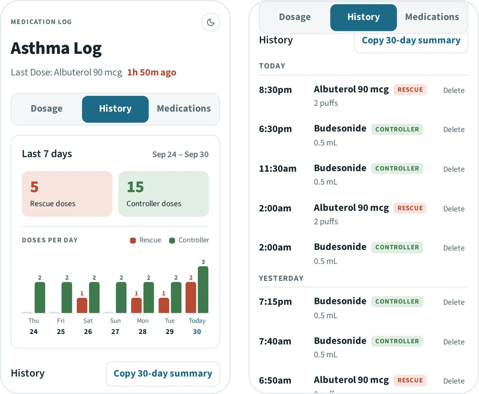Click RESCUE badge on 6:50am entry

tap(410, 380)
